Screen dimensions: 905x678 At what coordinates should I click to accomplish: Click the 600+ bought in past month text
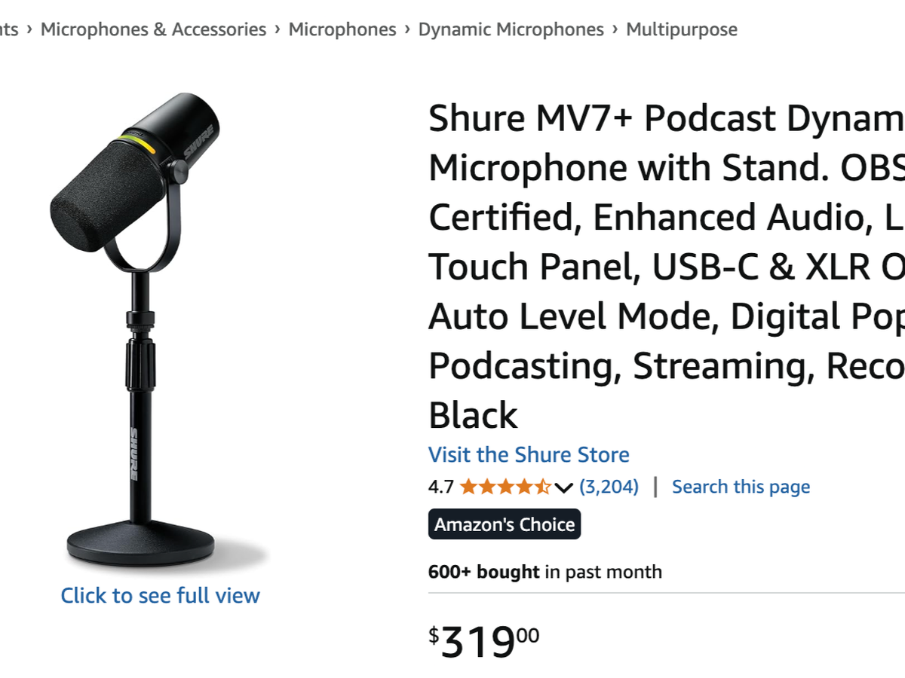(x=545, y=572)
